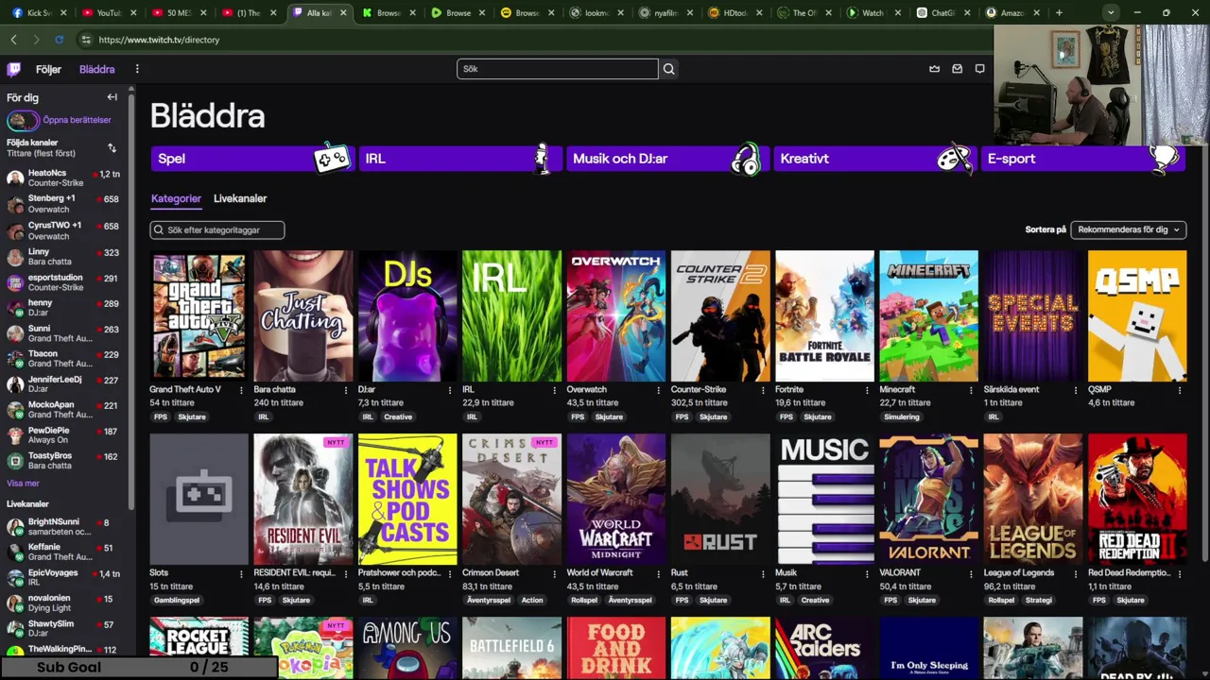Open HeatoNcs channel in sidebar
Image resolution: width=1210 pixels, height=680 pixels.
click(x=64, y=178)
